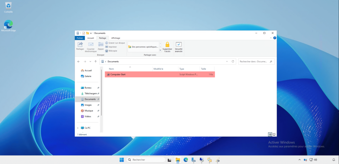Go up one folder level
The height and width of the screenshot is (164, 339).
point(96,62)
